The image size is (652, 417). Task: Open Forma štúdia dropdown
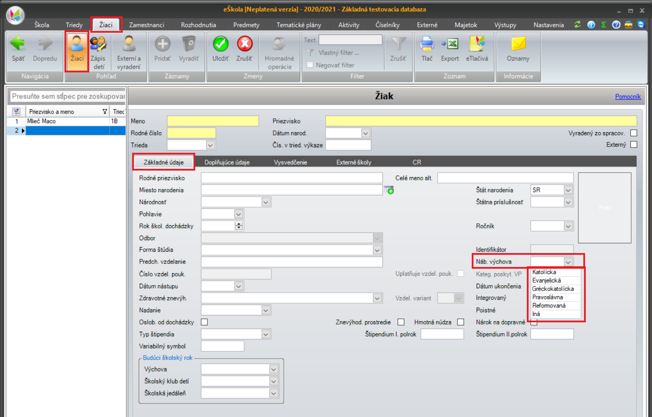pos(377,250)
